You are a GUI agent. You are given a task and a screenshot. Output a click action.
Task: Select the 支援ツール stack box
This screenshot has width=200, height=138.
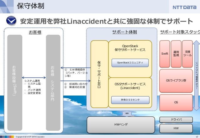[x=187, y=54]
